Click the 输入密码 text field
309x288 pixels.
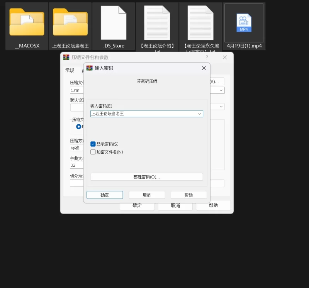pyautogui.click(x=143, y=114)
